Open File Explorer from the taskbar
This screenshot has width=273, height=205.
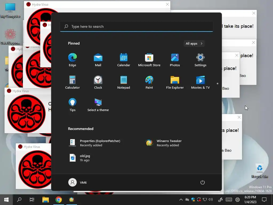[45, 199]
